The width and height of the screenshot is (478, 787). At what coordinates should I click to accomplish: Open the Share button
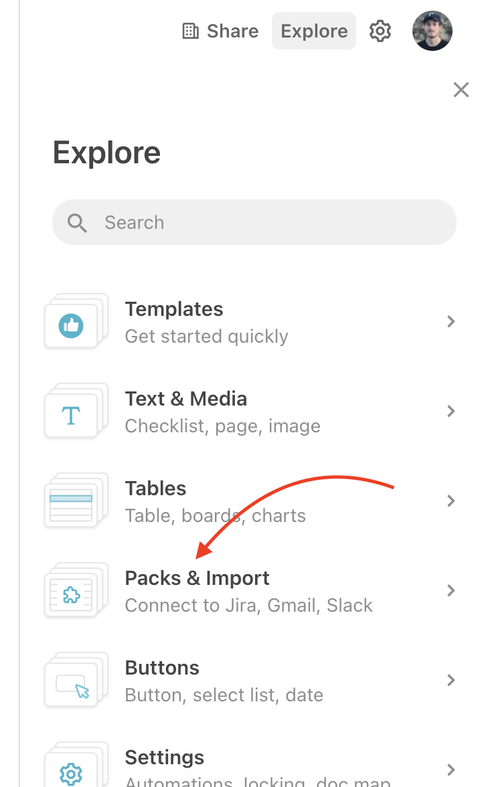point(220,31)
